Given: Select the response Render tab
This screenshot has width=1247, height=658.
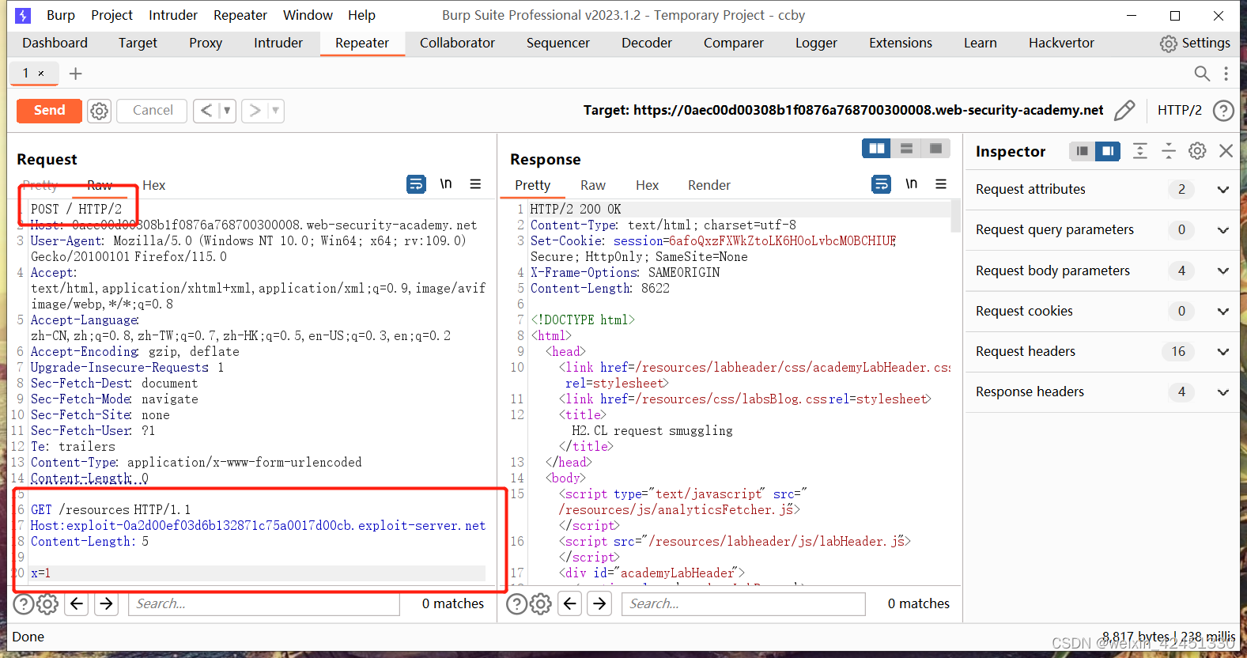Looking at the screenshot, I should point(709,185).
